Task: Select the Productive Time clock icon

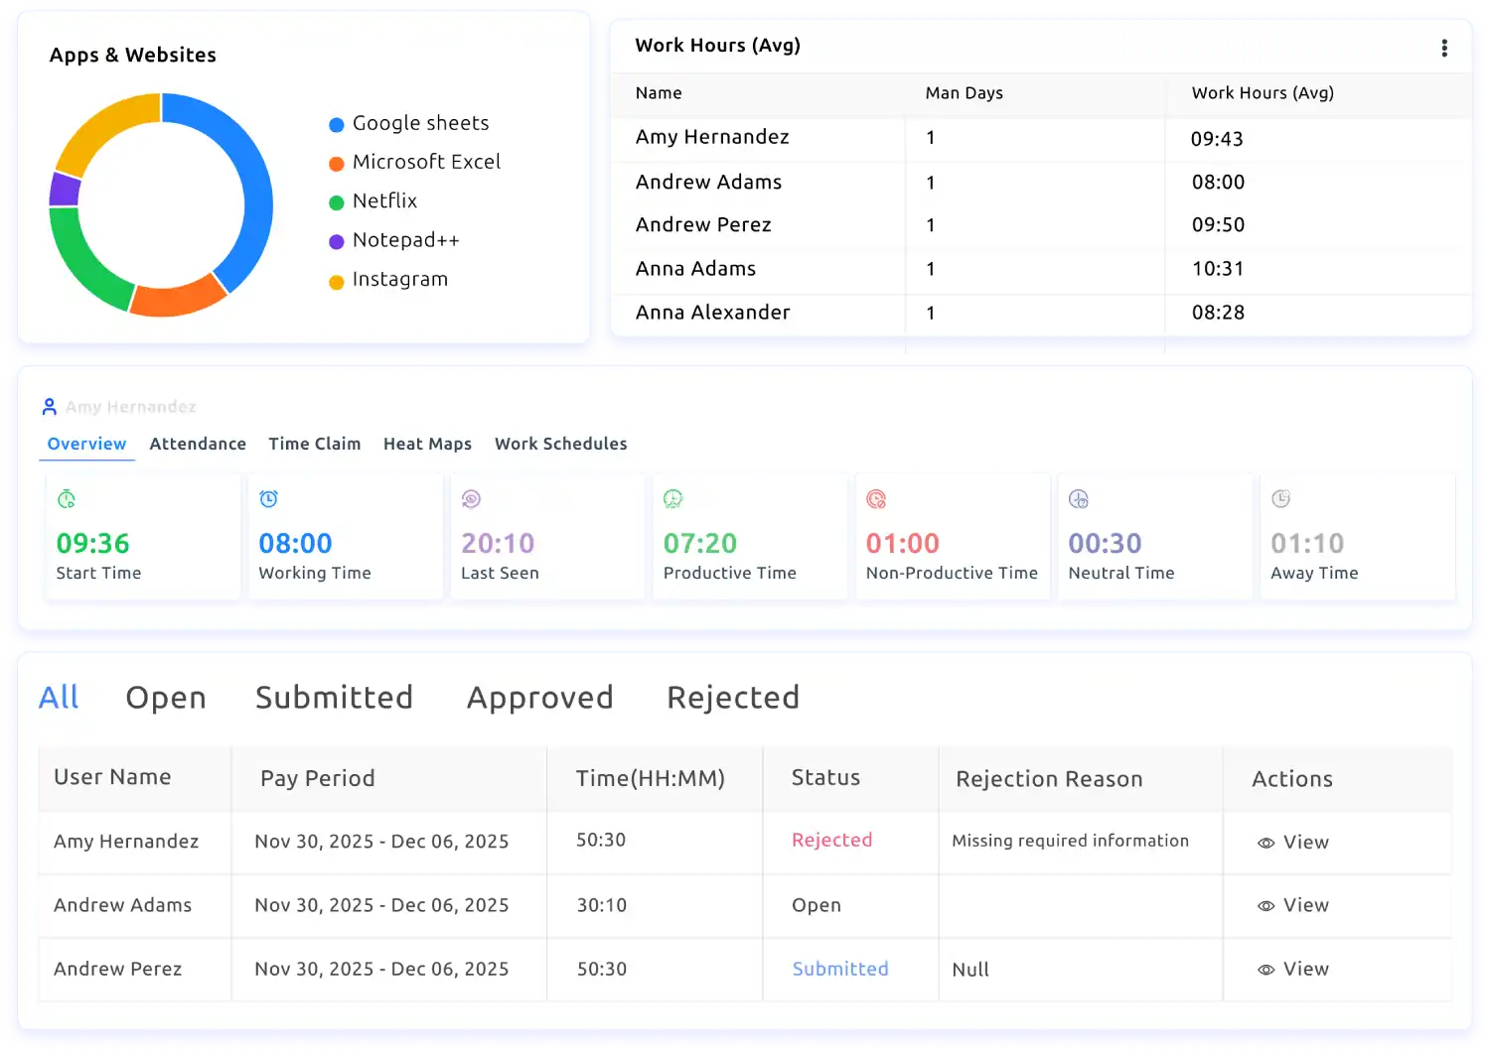Action: 673,499
